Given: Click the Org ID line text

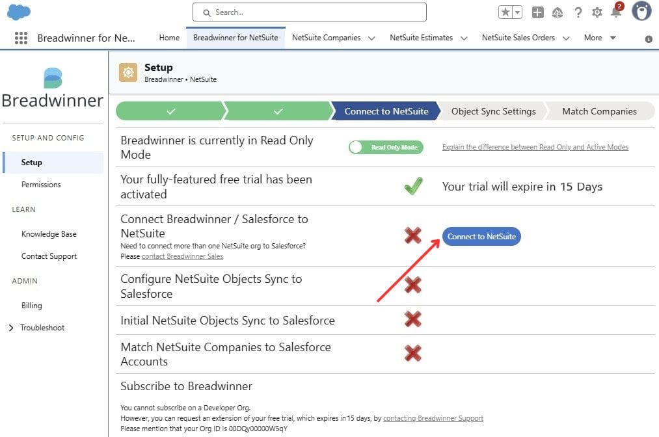Looking at the screenshot, I should pyautogui.click(x=204, y=429).
